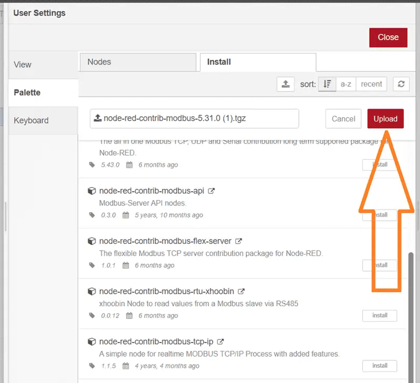Open the Keyboard settings section

(x=43, y=120)
